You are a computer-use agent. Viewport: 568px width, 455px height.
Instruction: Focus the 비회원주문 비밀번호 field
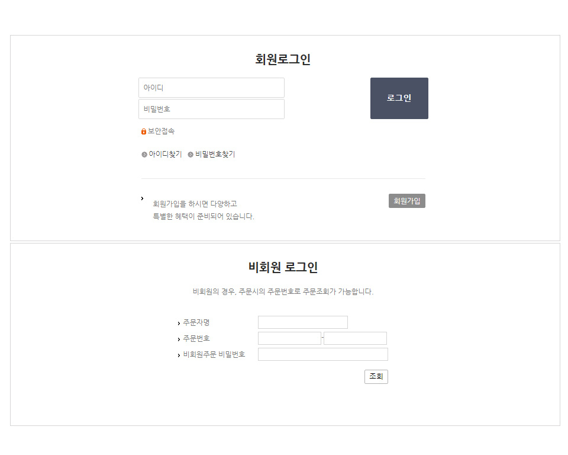tap(322, 354)
